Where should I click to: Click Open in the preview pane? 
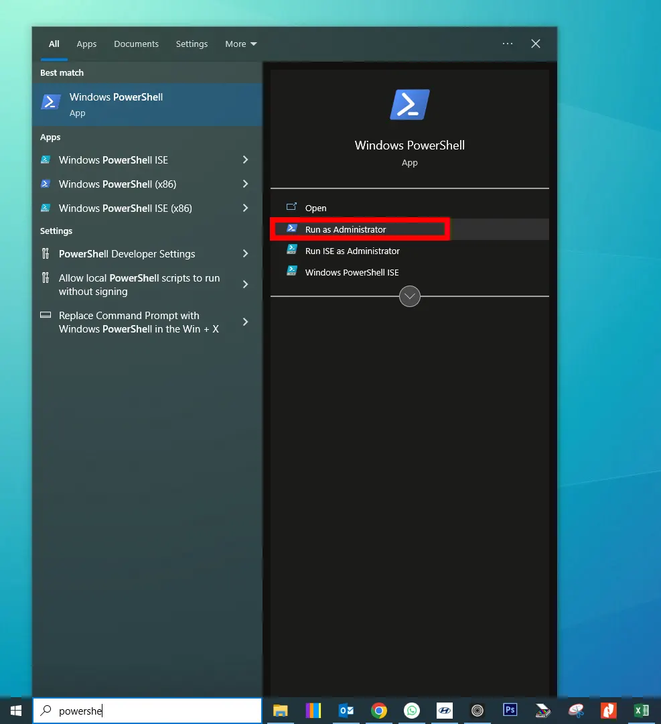pyautogui.click(x=410, y=208)
